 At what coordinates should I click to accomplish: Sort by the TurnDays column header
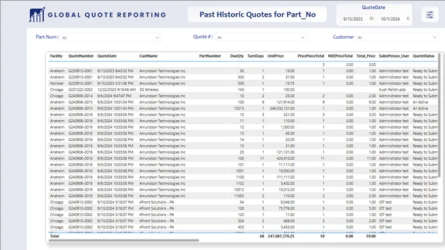tap(255, 56)
